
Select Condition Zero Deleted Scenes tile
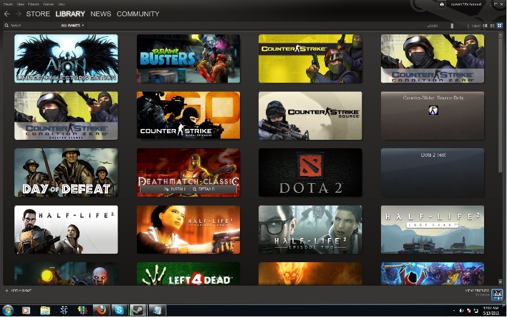66,116
